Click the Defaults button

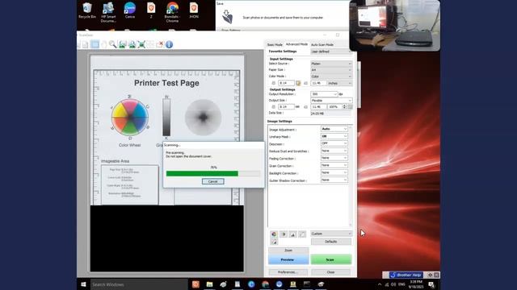point(331,242)
